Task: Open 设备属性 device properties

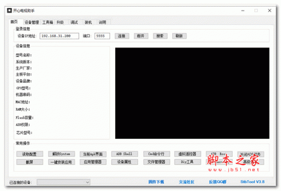Action: [x=125, y=162]
